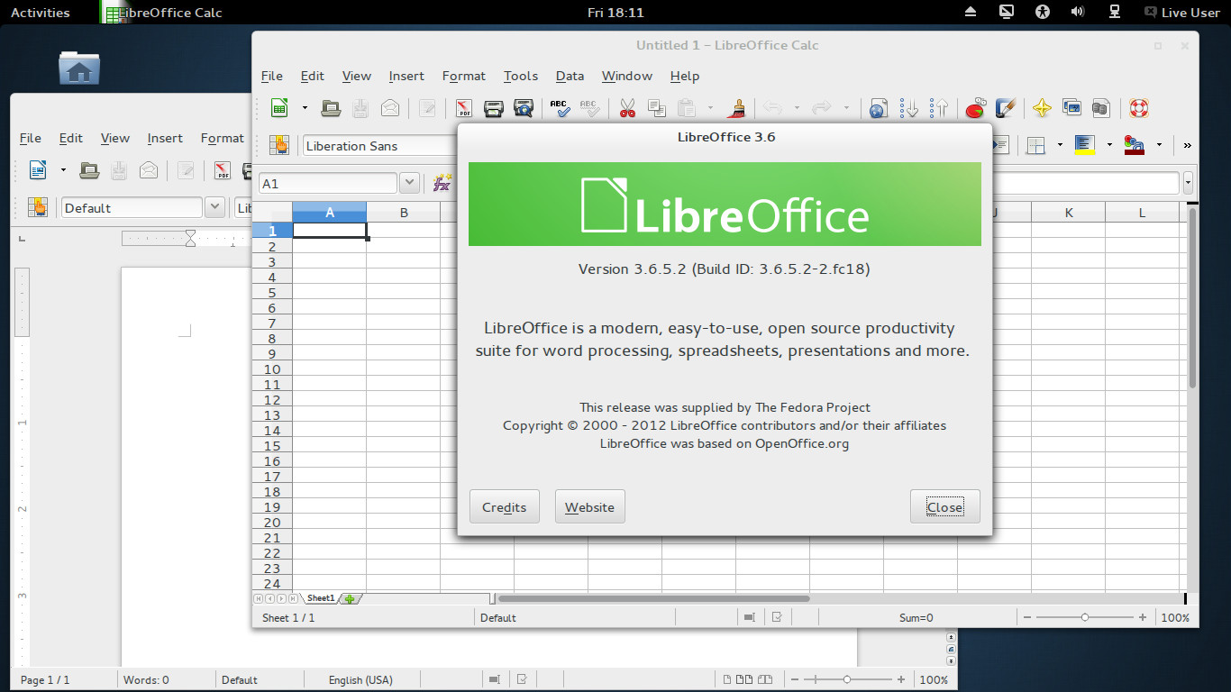Apply Background Color icon in Calc
1231x692 pixels.
pyautogui.click(x=1084, y=145)
